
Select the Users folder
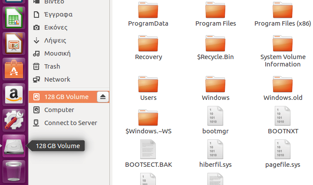148,89
